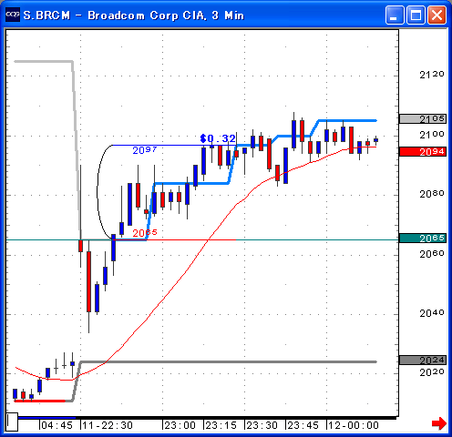Screen dimensions: 452x437
Task: Select the teal 2065 price label
Action: [423, 239]
